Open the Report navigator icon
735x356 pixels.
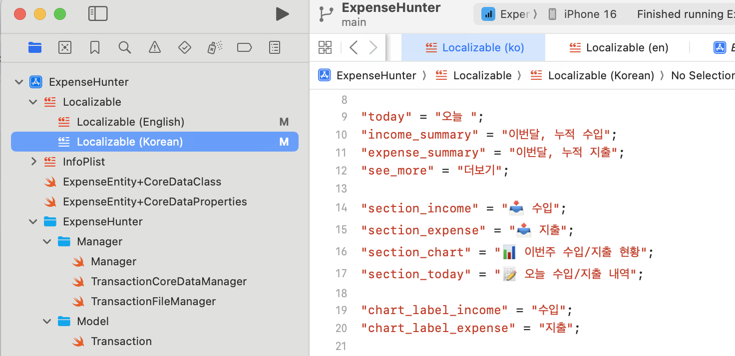pyautogui.click(x=275, y=47)
